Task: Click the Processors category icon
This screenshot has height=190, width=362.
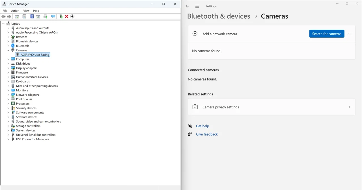Action: coord(13,104)
